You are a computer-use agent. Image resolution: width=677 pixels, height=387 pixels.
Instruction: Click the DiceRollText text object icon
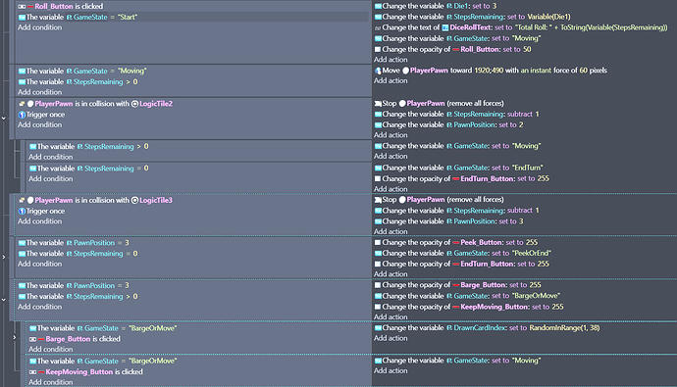(x=445, y=27)
